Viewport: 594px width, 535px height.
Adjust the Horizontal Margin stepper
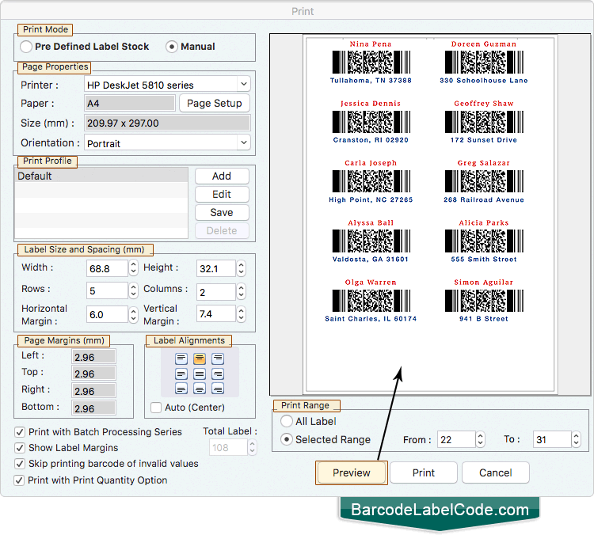pos(133,314)
